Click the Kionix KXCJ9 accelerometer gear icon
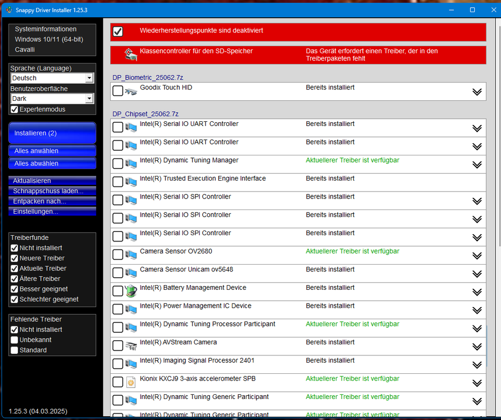Viewport: 501px width, 420px height. 131,382
